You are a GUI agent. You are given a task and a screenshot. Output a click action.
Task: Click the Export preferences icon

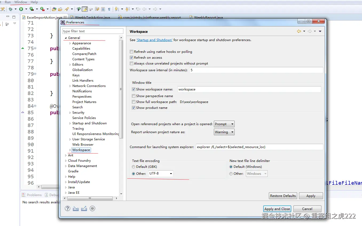pyautogui.click(x=84, y=208)
